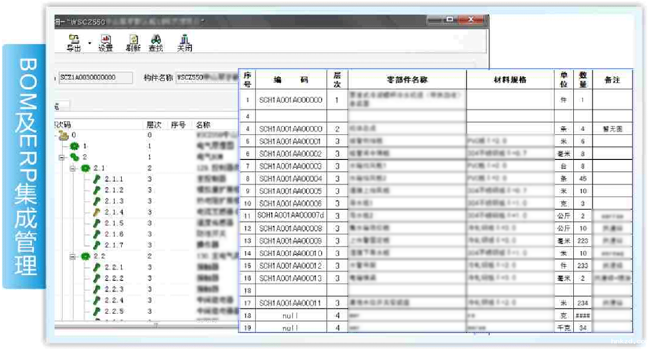The height and width of the screenshot is (349, 650).
Task: Click the 刷新 refresh toolbar icon
Action: pos(134,42)
